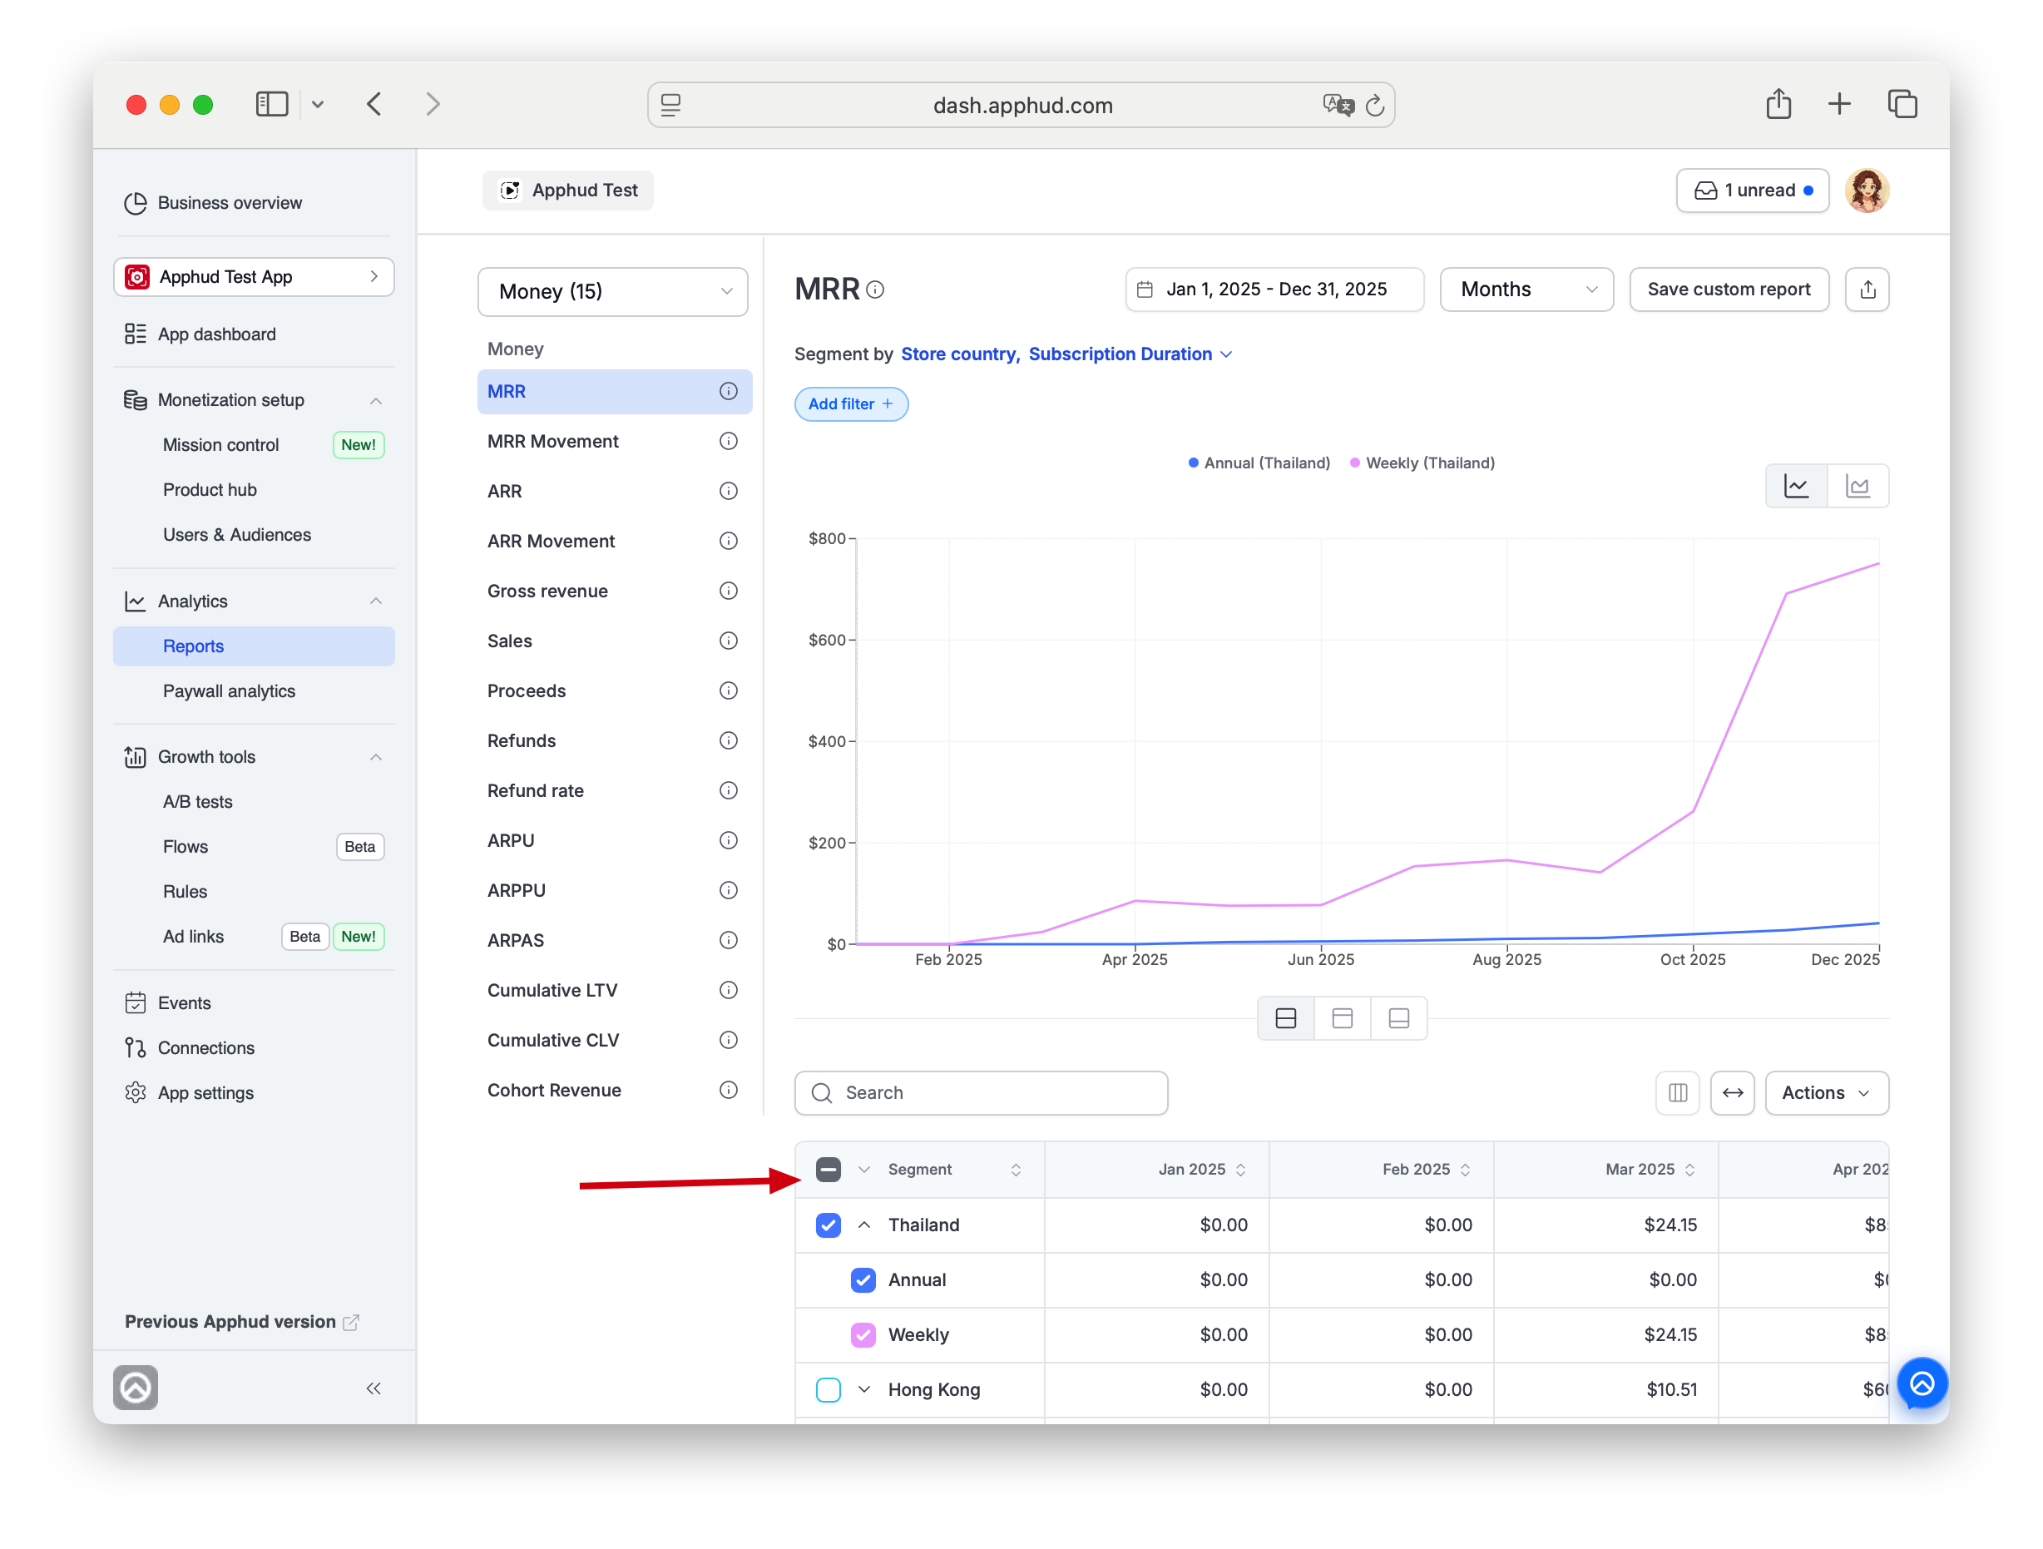
Task: Switch to stacked area chart view
Action: point(1857,486)
